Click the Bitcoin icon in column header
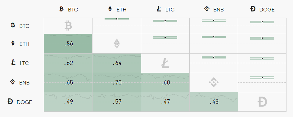The image size is (293, 117). (x=61, y=9)
